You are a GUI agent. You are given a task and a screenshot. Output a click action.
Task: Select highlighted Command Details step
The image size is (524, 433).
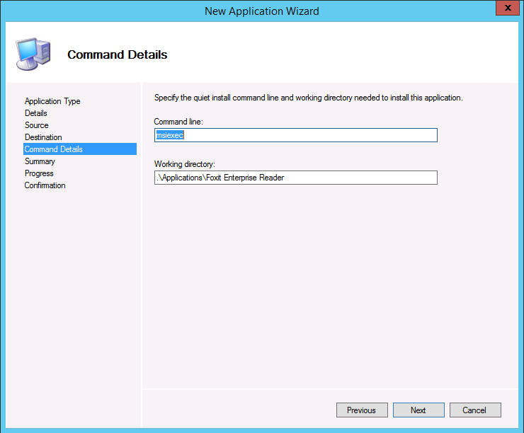tap(54, 149)
